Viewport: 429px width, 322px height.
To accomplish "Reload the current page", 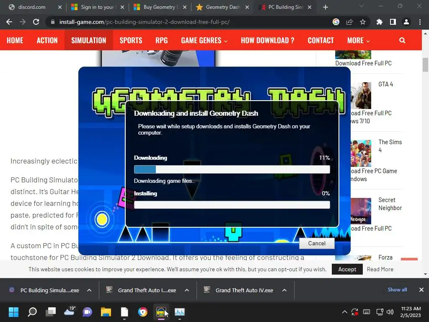I will click(x=36, y=22).
